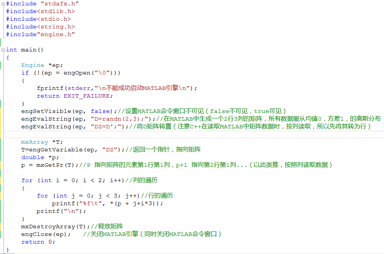Click the comment after engSetVisible line

pos(202,111)
